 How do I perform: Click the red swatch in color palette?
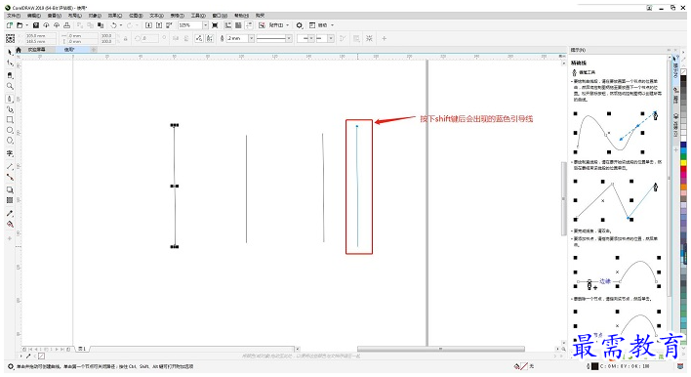(683, 169)
